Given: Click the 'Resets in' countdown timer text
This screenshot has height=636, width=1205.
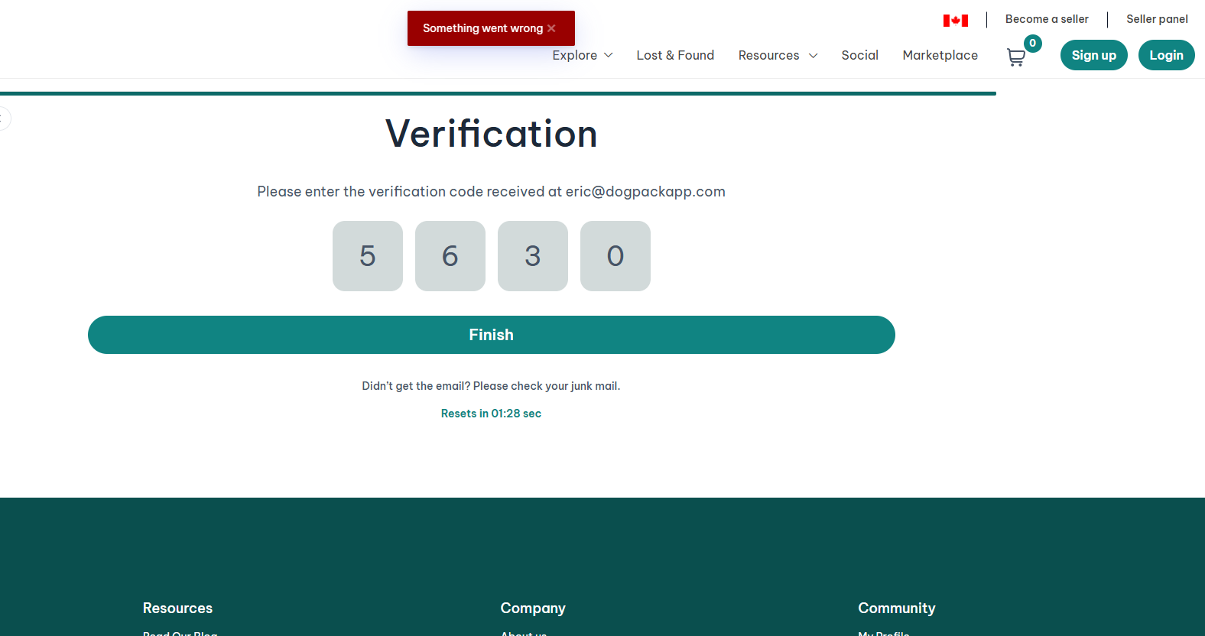Looking at the screenshot, I should [x=491, y=414].
